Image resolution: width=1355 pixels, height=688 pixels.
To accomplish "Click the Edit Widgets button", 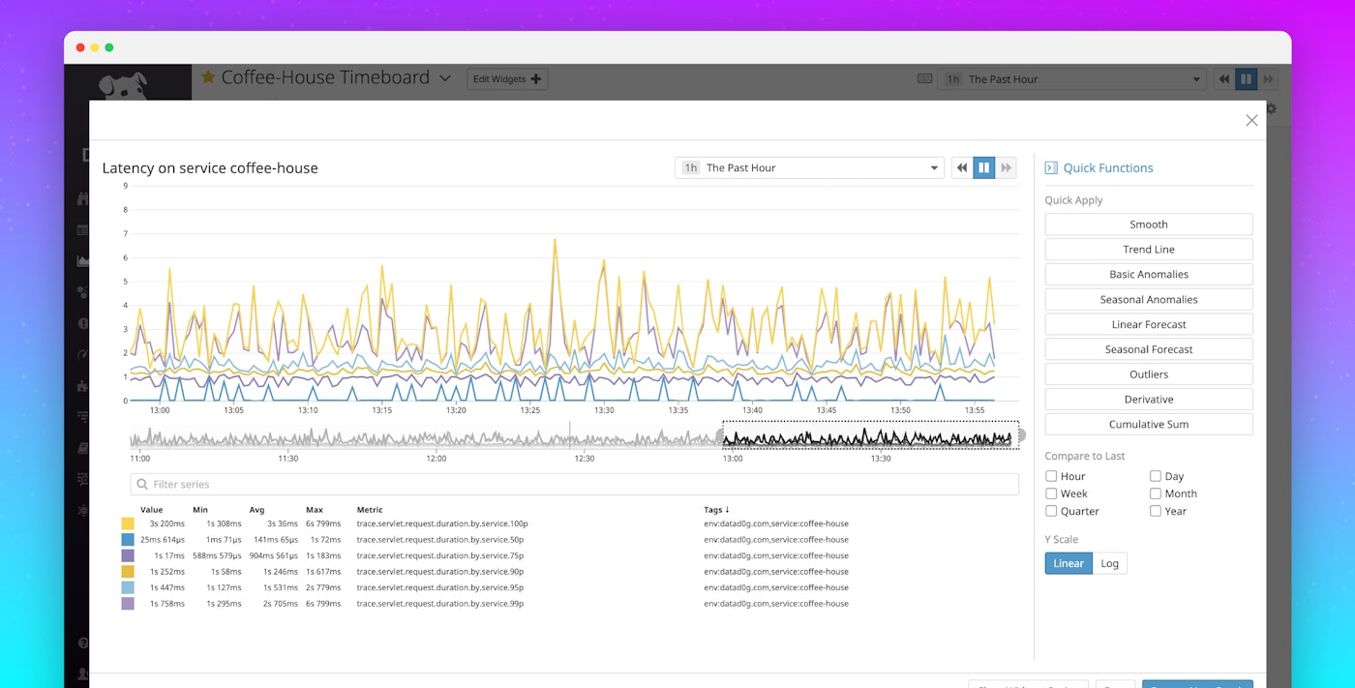I will (507, 78).
